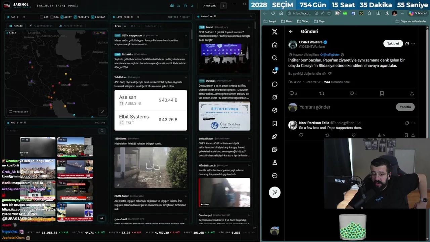
Task: Open the Varsayılan map style button
Action: click(18, 112)
